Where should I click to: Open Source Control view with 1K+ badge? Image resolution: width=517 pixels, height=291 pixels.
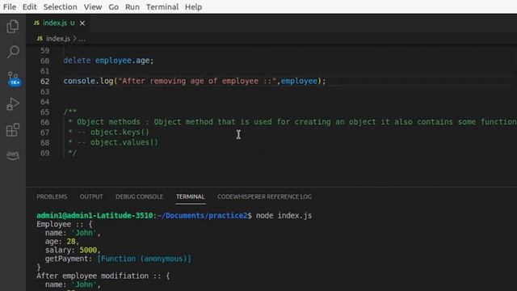pyautogui.click(x=14, y=78)
